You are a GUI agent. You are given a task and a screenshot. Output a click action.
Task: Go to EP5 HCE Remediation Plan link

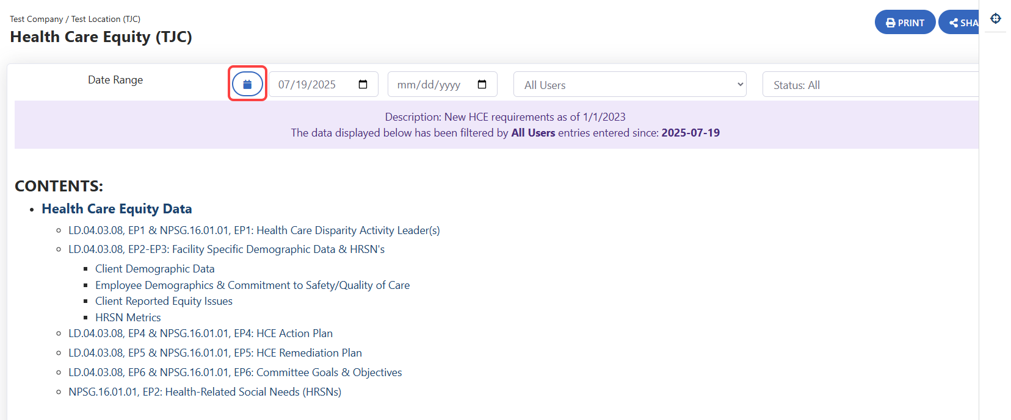click(x=215, y=353)
